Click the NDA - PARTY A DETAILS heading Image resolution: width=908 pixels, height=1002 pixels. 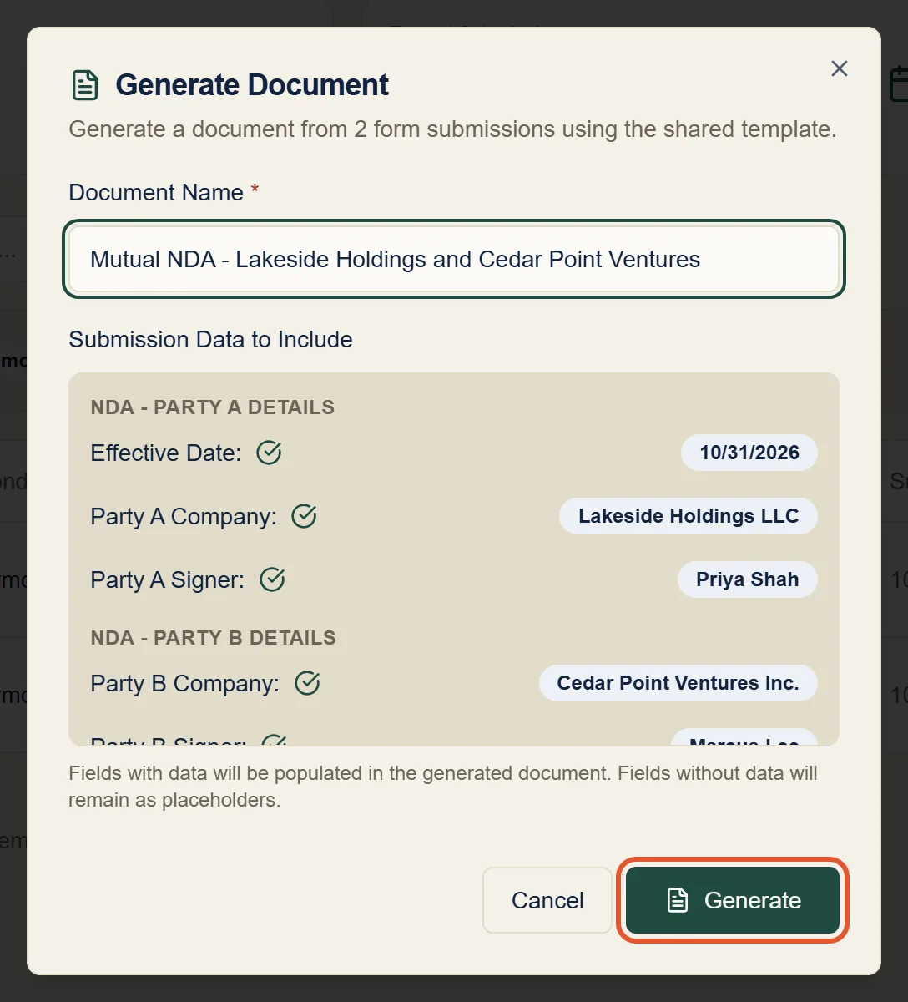(x=212, y=407)
